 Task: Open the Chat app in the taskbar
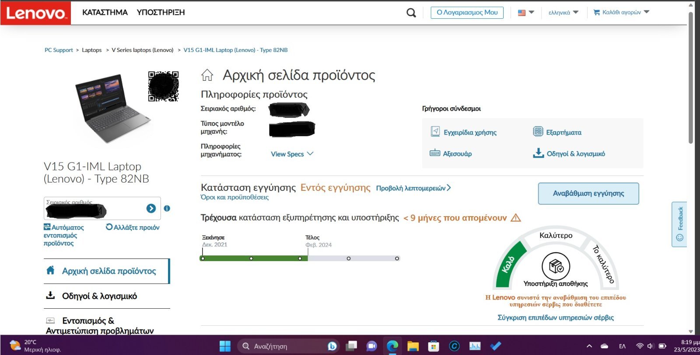coord(372,346)
